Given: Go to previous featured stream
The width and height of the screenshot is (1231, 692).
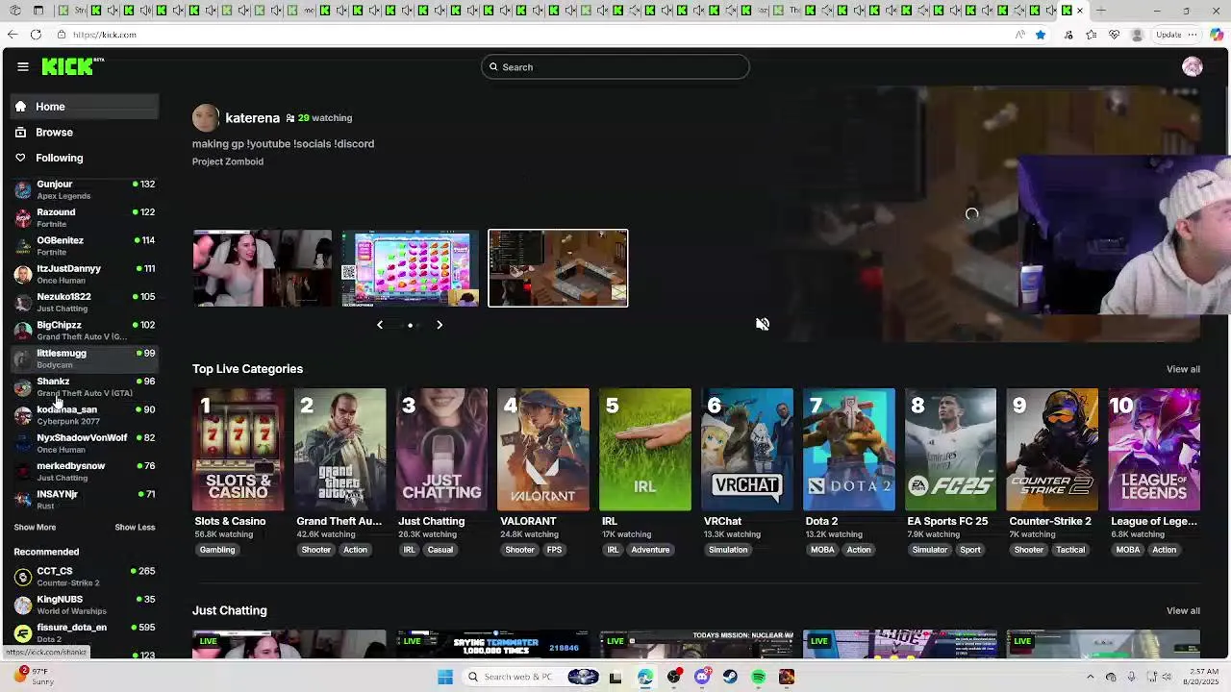Looking at the screenshot, I should click(380, 325).
